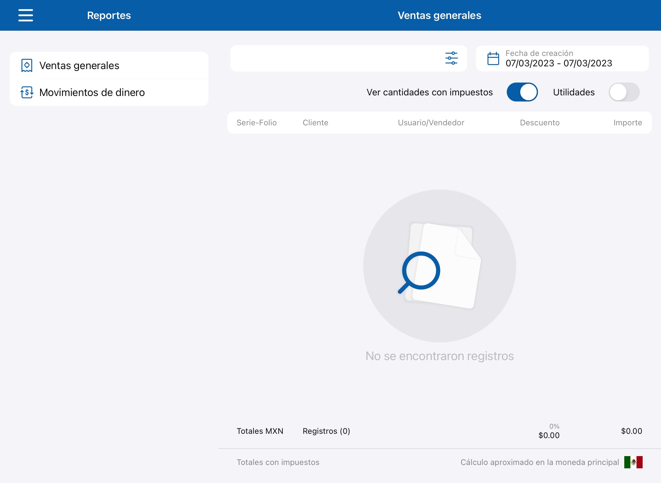Viewport: 661px width, 483px height.
Task: Click 'No se encontraron registros' message
Action: [439, 356]
